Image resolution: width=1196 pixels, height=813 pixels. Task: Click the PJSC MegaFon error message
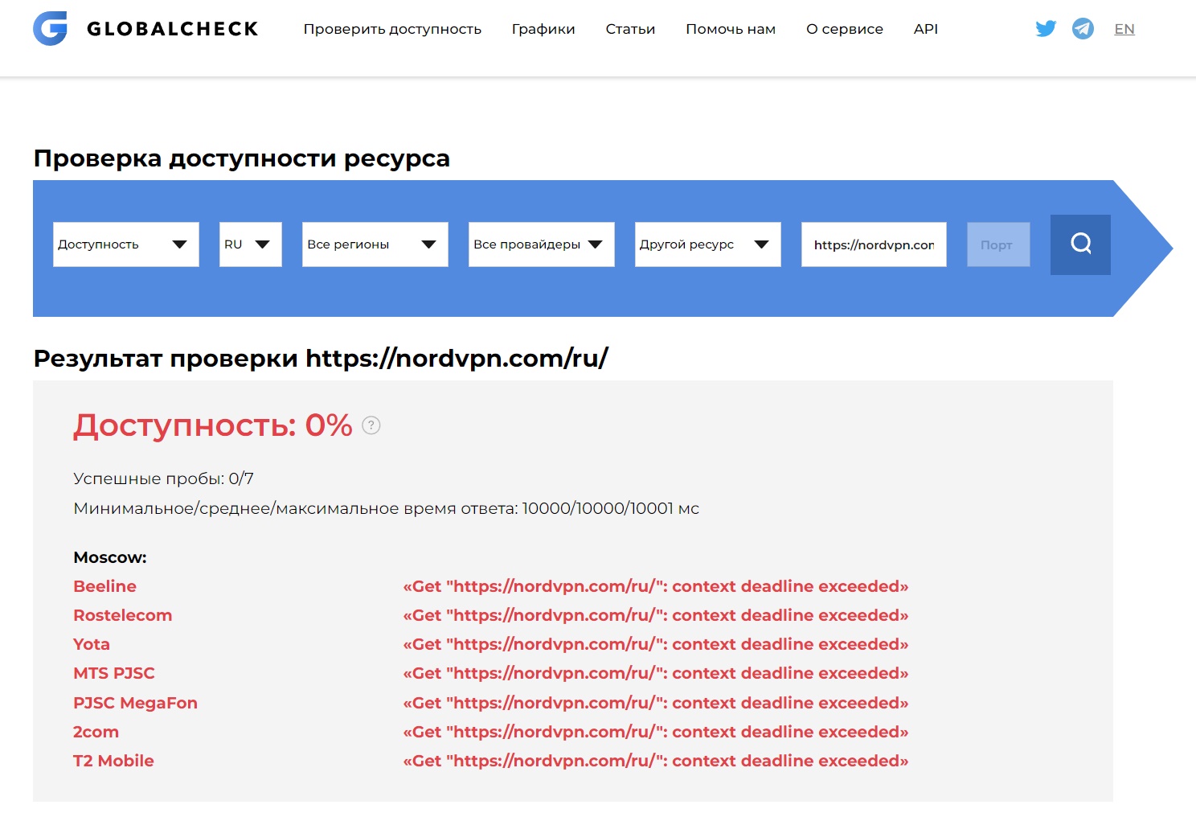coord(656,703)
